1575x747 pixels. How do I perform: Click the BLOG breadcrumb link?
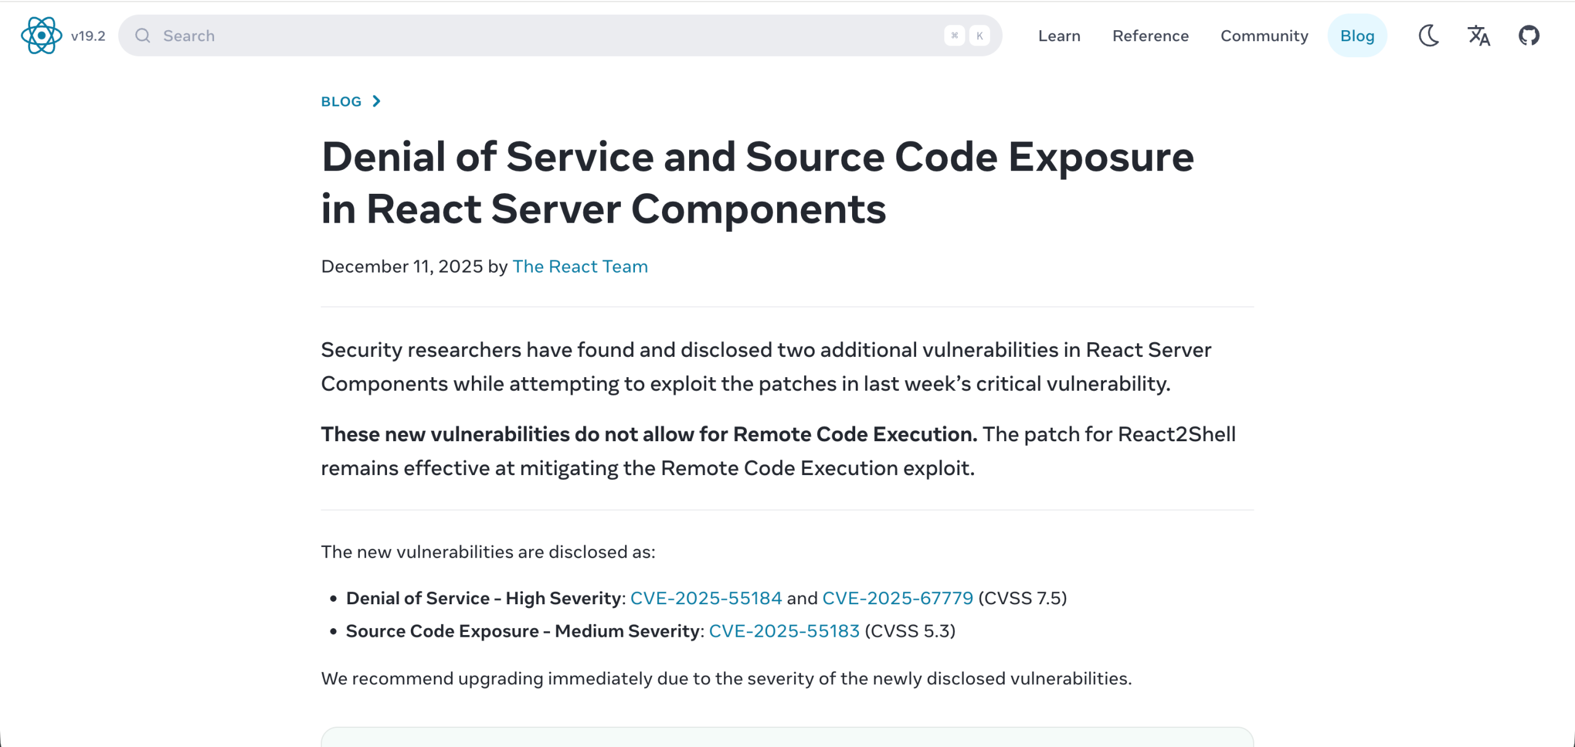point(341,102)
